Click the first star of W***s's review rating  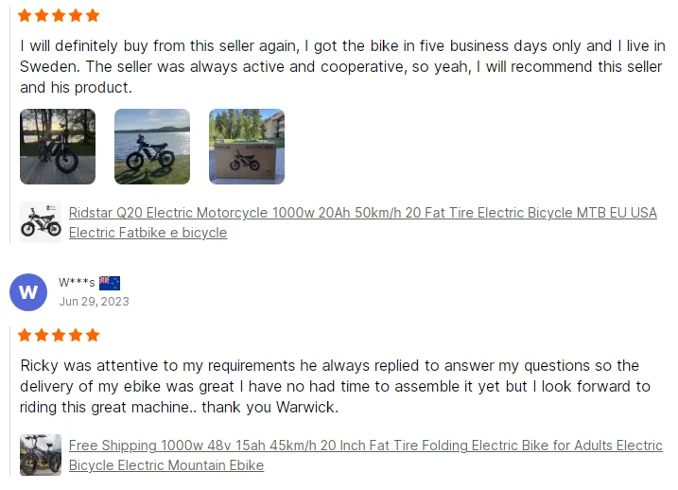(26, 336)
